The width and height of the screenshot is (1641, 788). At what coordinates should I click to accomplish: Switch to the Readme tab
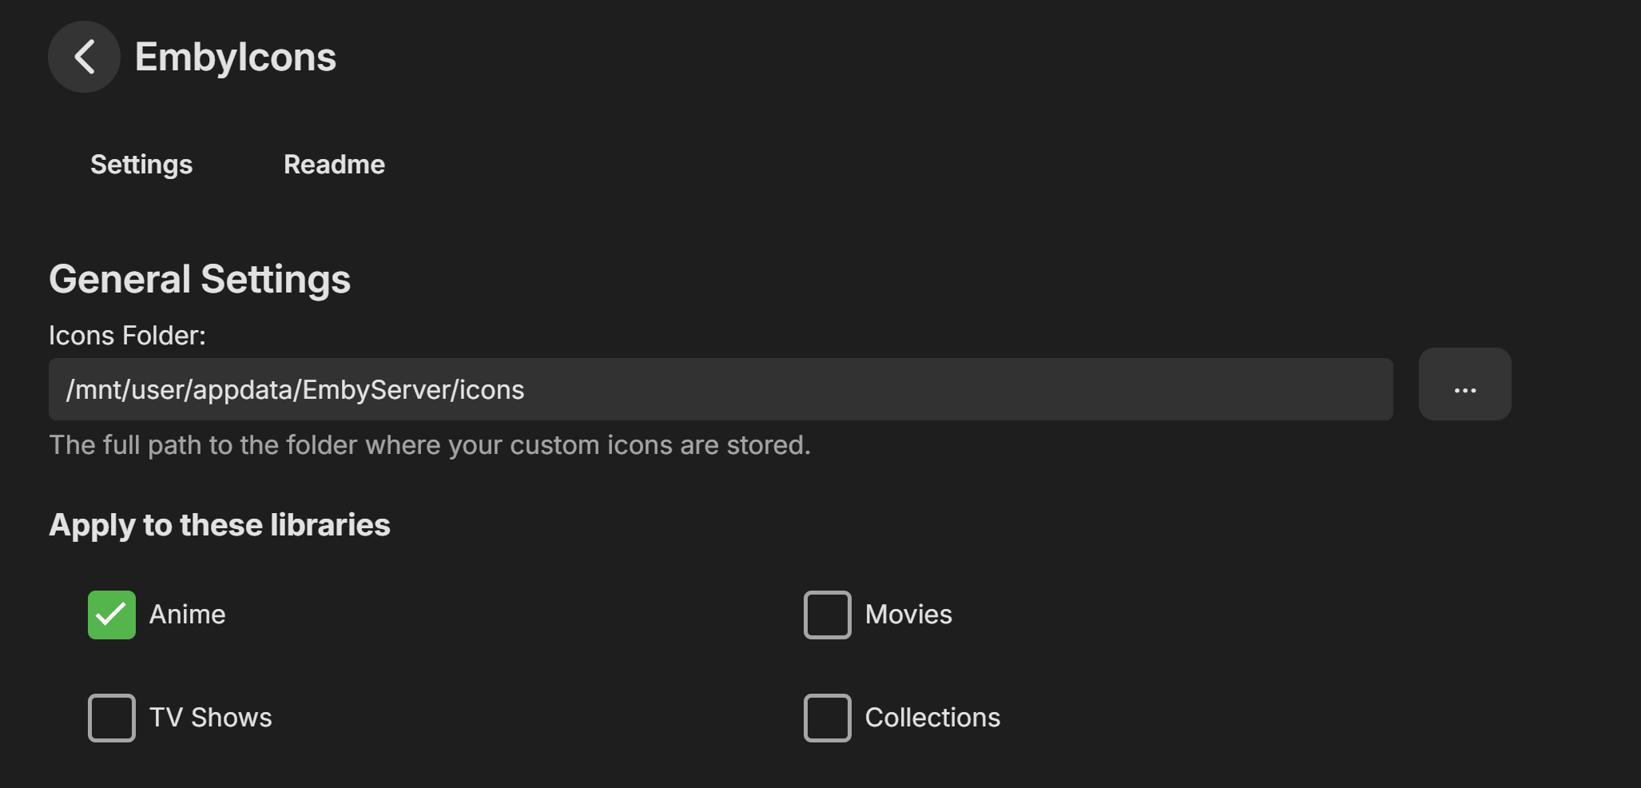coord(334,165)
